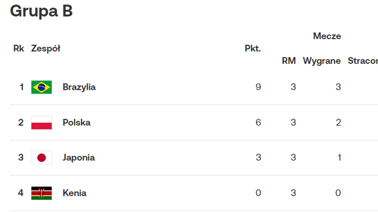Screen dimensions: 378x212
Task: Click Kenia's 0 wins value
Action: click(x=338, y=193)
